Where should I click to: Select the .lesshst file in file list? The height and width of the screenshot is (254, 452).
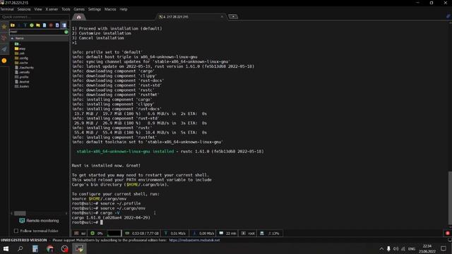click(x=22, y=82)
